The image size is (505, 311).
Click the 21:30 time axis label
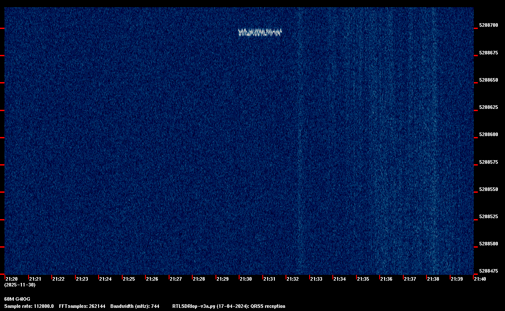[246, 279]
